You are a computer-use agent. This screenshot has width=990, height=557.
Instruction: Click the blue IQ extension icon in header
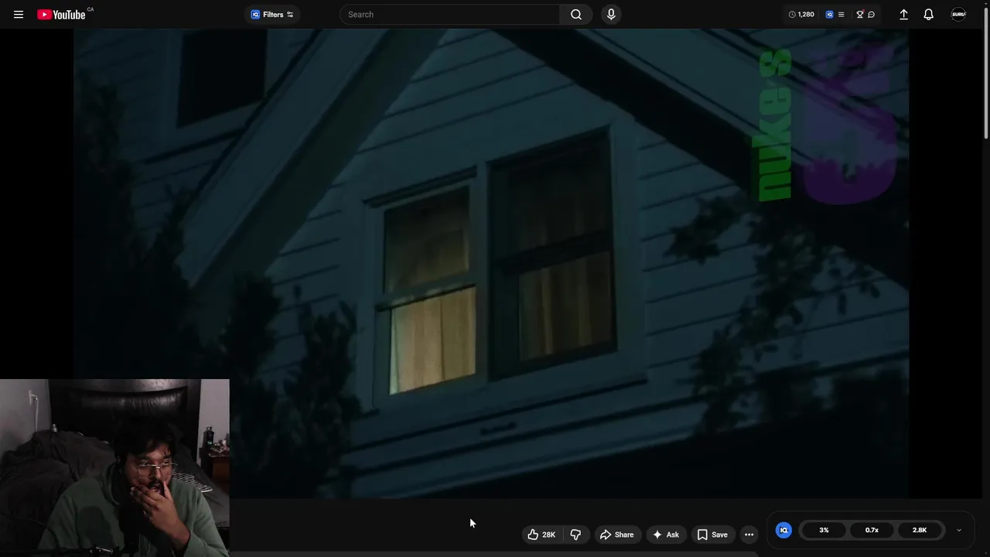pos(829,15)
